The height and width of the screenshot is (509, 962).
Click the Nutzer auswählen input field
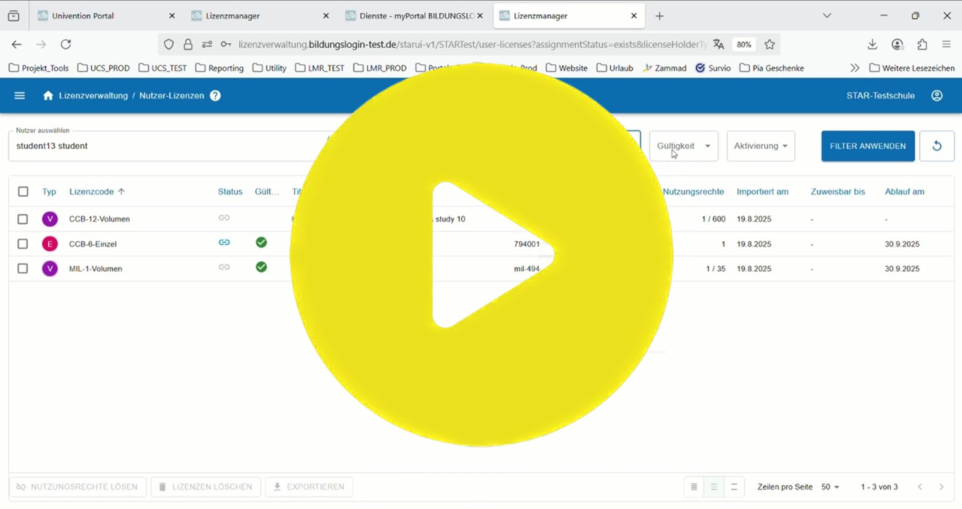(x=165, y=146)
